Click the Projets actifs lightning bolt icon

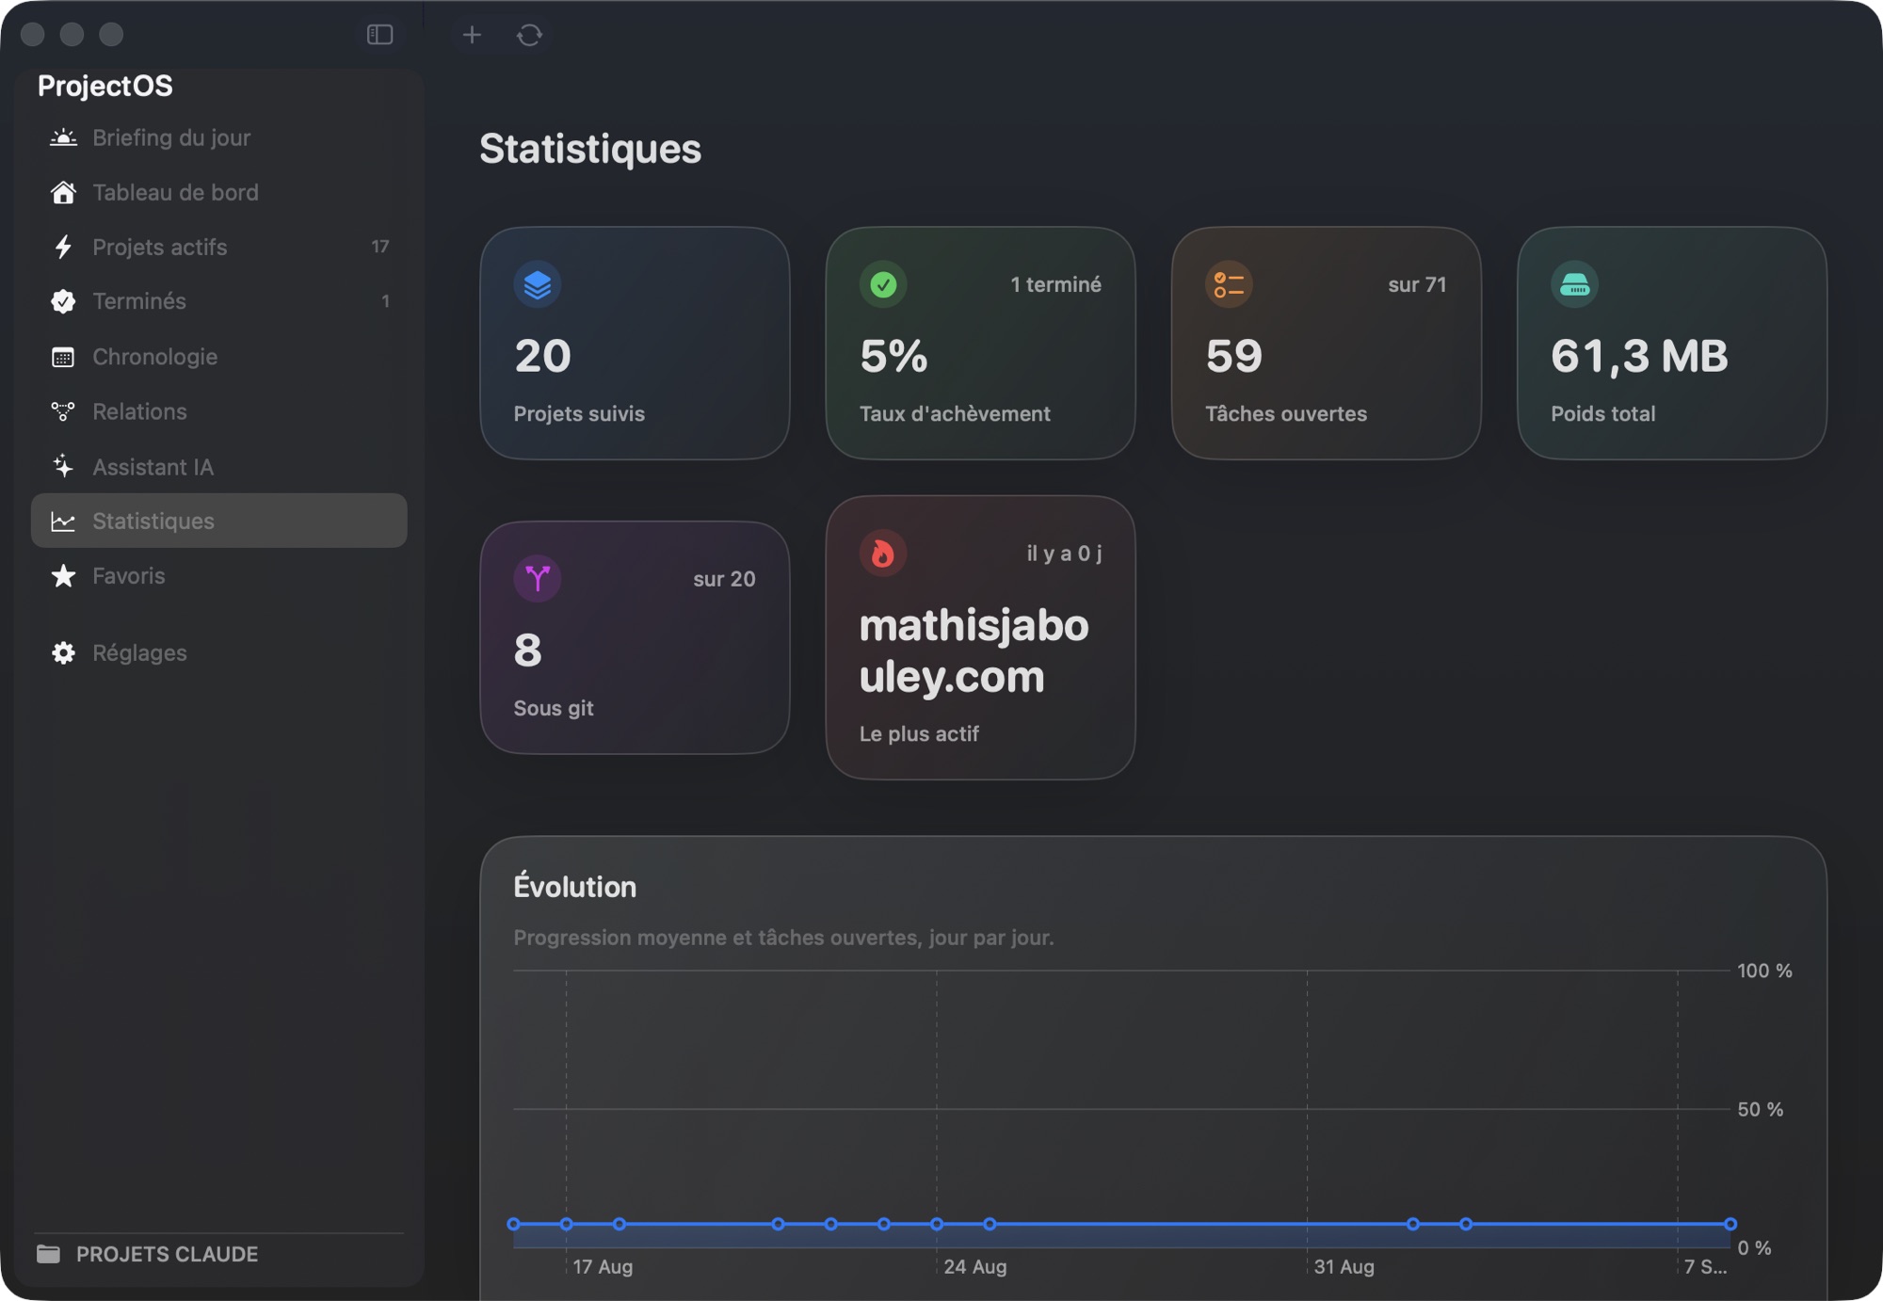pos(63,247)
